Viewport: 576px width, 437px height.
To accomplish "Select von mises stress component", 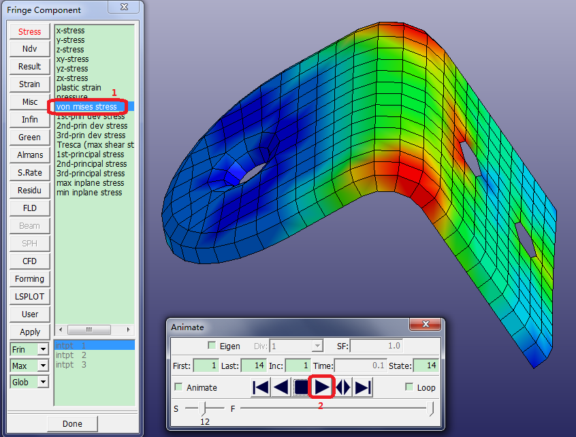I will [86, 107].
